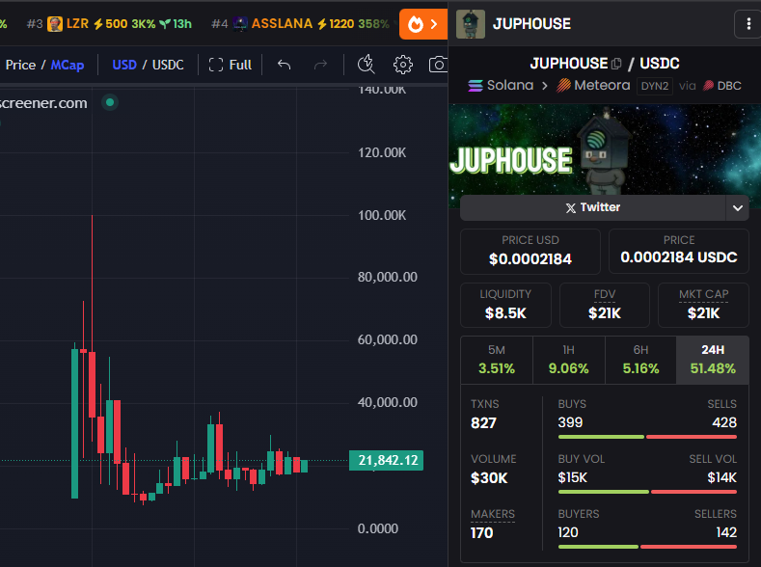Select the 1H timeframe tab

pyautogui.click(x=568, y=360)
